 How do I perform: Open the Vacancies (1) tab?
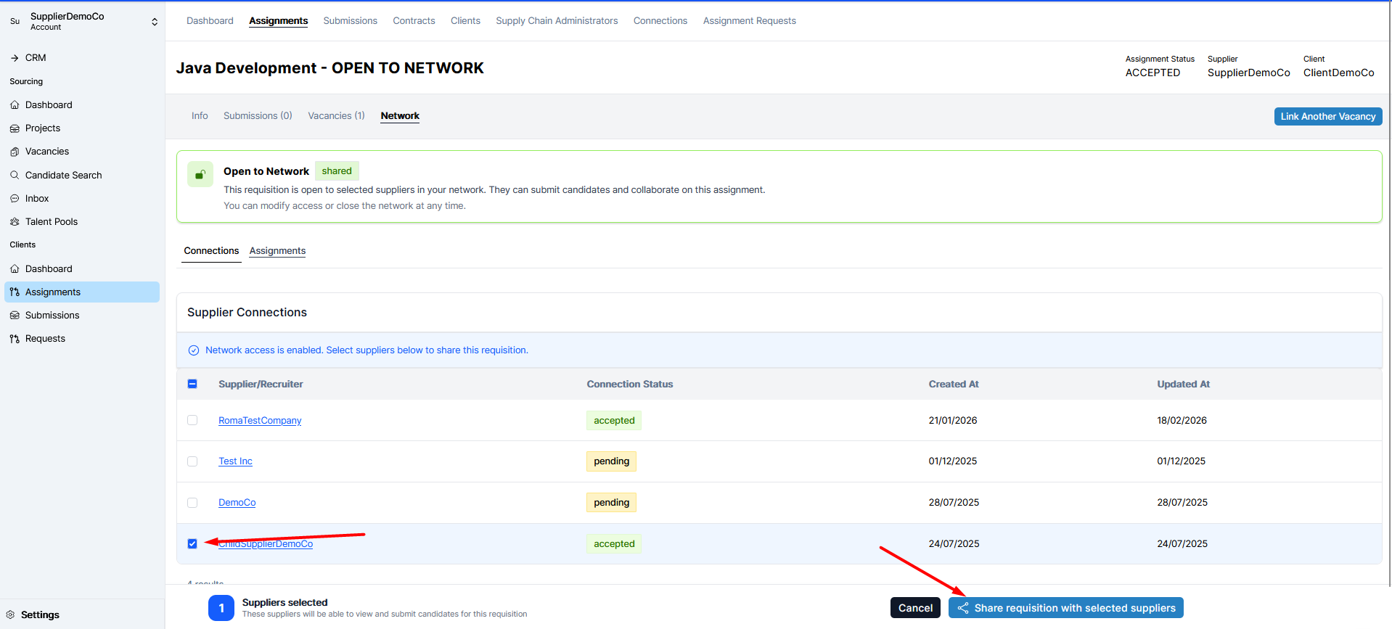click(336, 116)
